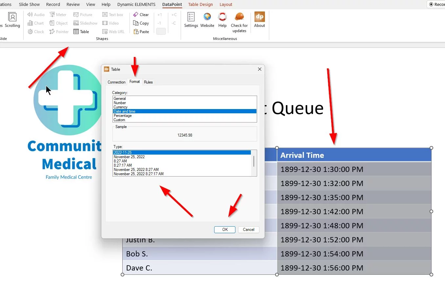This screenshot has width=445, height=299.
Task: Switch to the Connection tab
Action: (116, 82)
